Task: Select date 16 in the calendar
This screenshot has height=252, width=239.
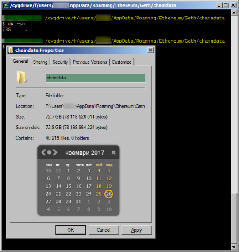Action: [79, 186]
